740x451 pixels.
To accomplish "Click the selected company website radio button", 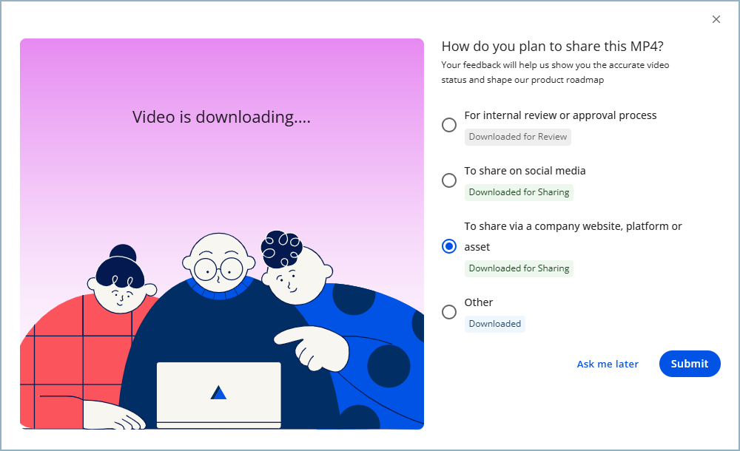I will click(449, 246).
